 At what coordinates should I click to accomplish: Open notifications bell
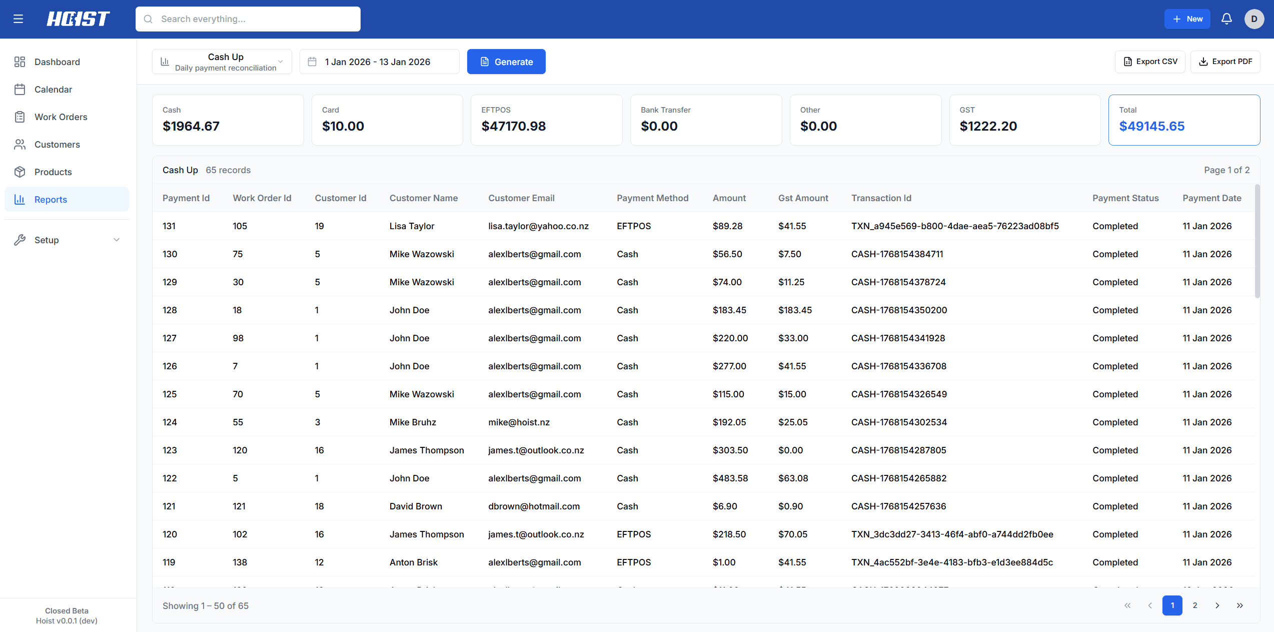pyautogui.click(x=1226, y=19)
